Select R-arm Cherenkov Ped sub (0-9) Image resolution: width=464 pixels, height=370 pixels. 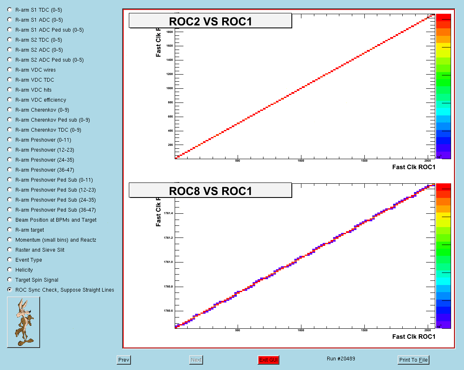coord(10,120)
